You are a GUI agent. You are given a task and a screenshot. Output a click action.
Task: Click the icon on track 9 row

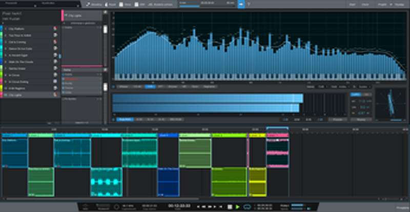click(55, 82)
